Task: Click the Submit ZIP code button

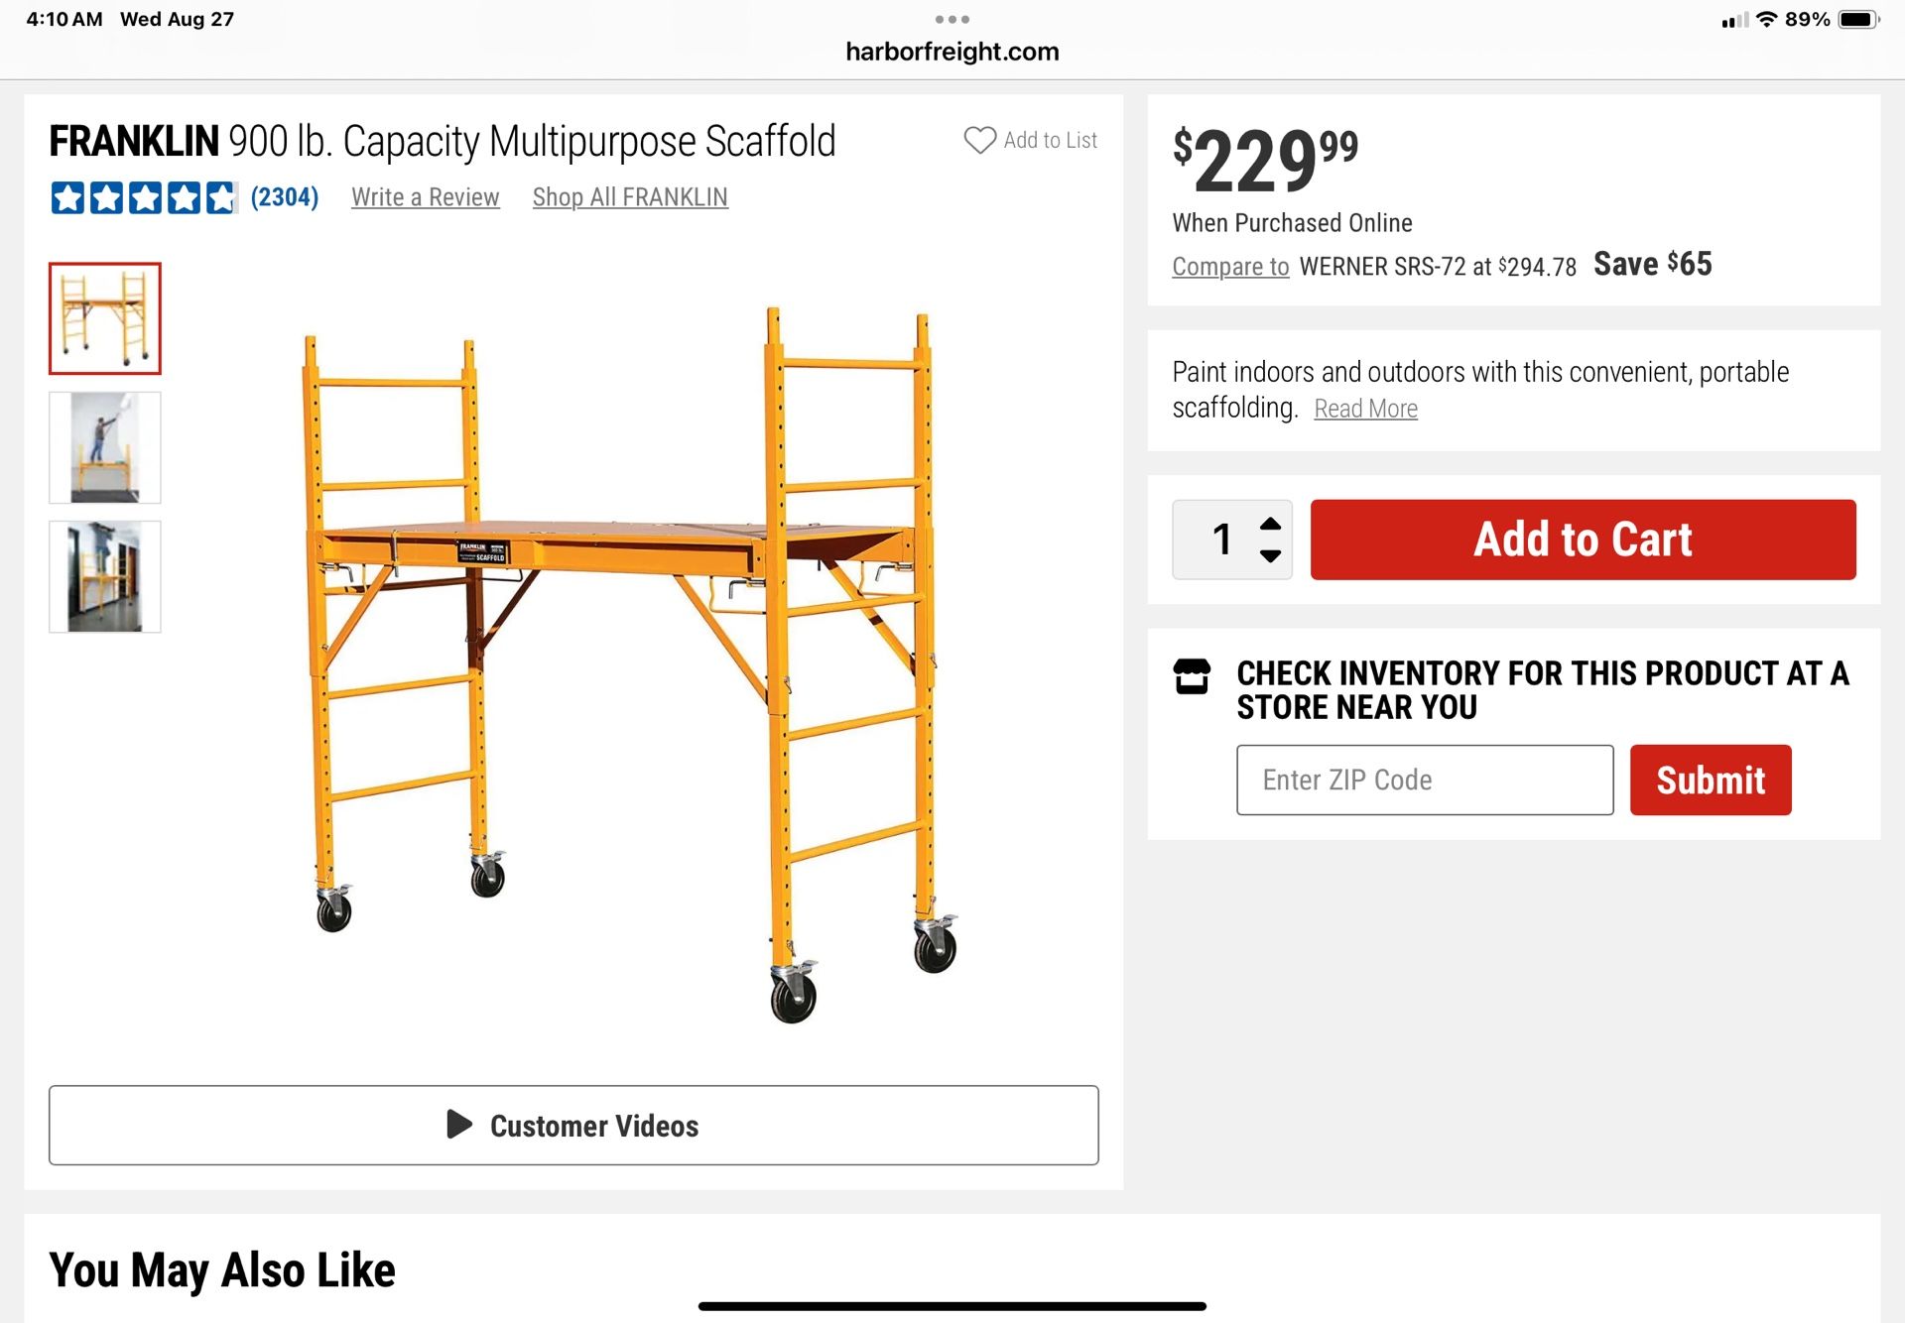Action: (1710, 780)
